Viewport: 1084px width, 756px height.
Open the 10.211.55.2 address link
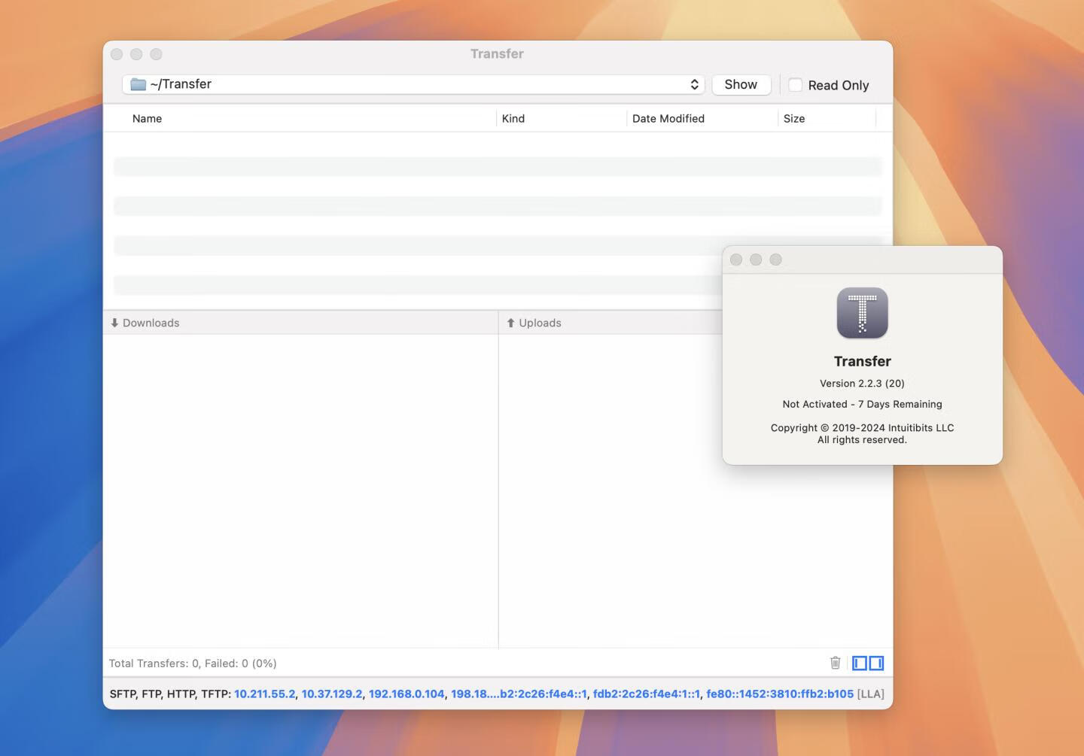265,694
